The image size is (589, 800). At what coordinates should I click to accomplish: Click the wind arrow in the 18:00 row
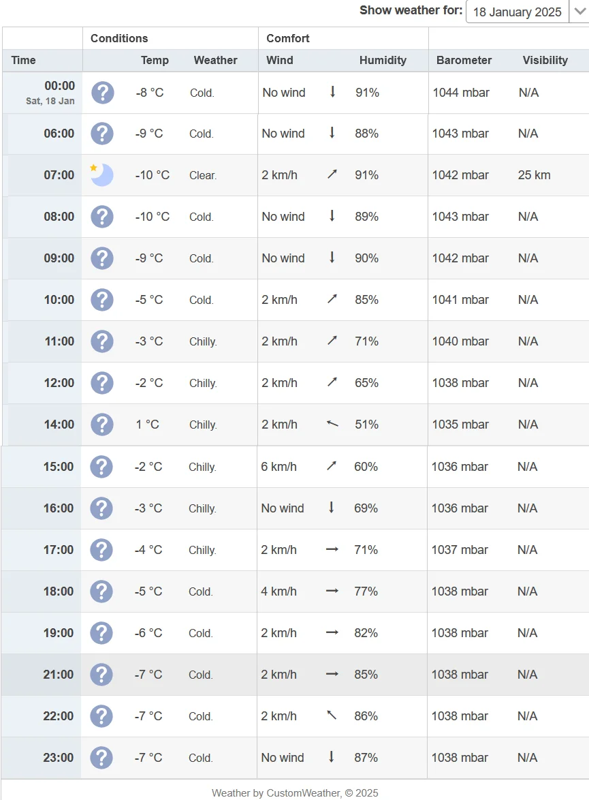[332, 591]
